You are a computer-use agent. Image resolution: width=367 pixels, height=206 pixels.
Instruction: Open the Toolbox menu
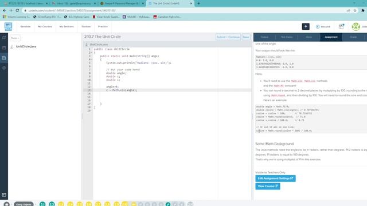[86, 27]
